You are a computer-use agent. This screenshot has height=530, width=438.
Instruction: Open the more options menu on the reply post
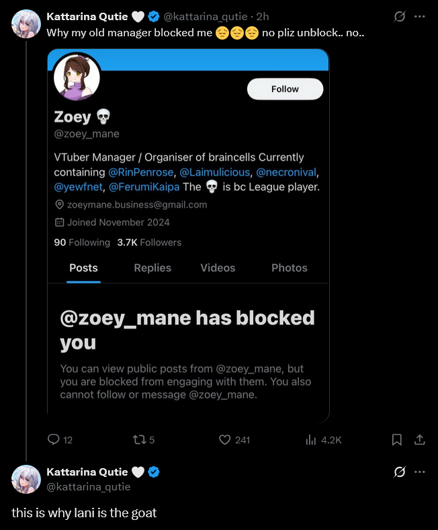coord(420,472)
